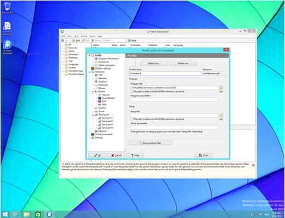The image size is (285, 218).
Task: Select the SoundBlaster entry icon
Action: coord(100,98)
